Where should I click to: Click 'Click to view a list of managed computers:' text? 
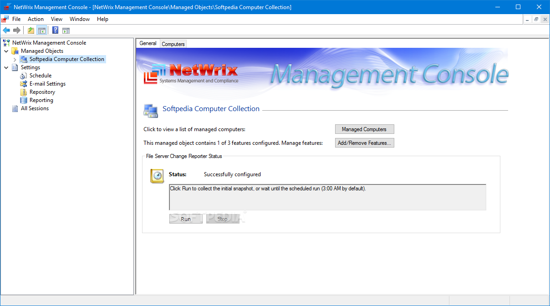[194, 129]
